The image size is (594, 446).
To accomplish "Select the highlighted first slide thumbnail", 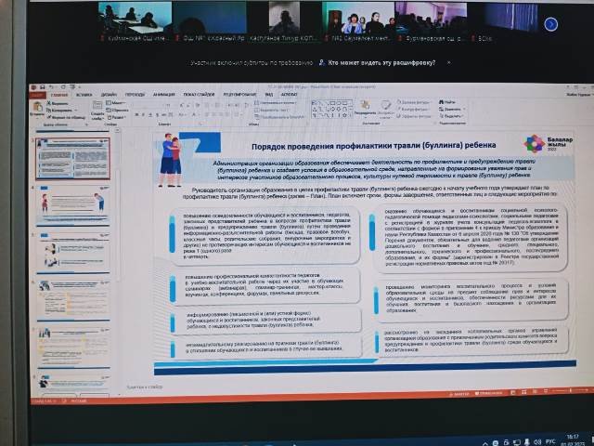I will click(72, 159).
